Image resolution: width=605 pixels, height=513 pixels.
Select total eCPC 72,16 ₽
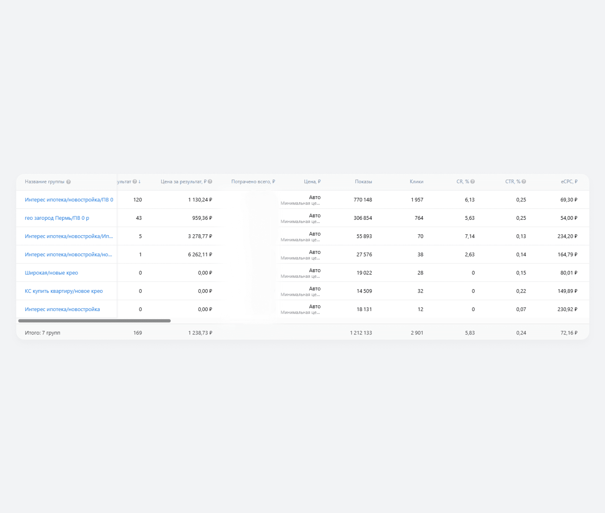[x=569, y=333]
